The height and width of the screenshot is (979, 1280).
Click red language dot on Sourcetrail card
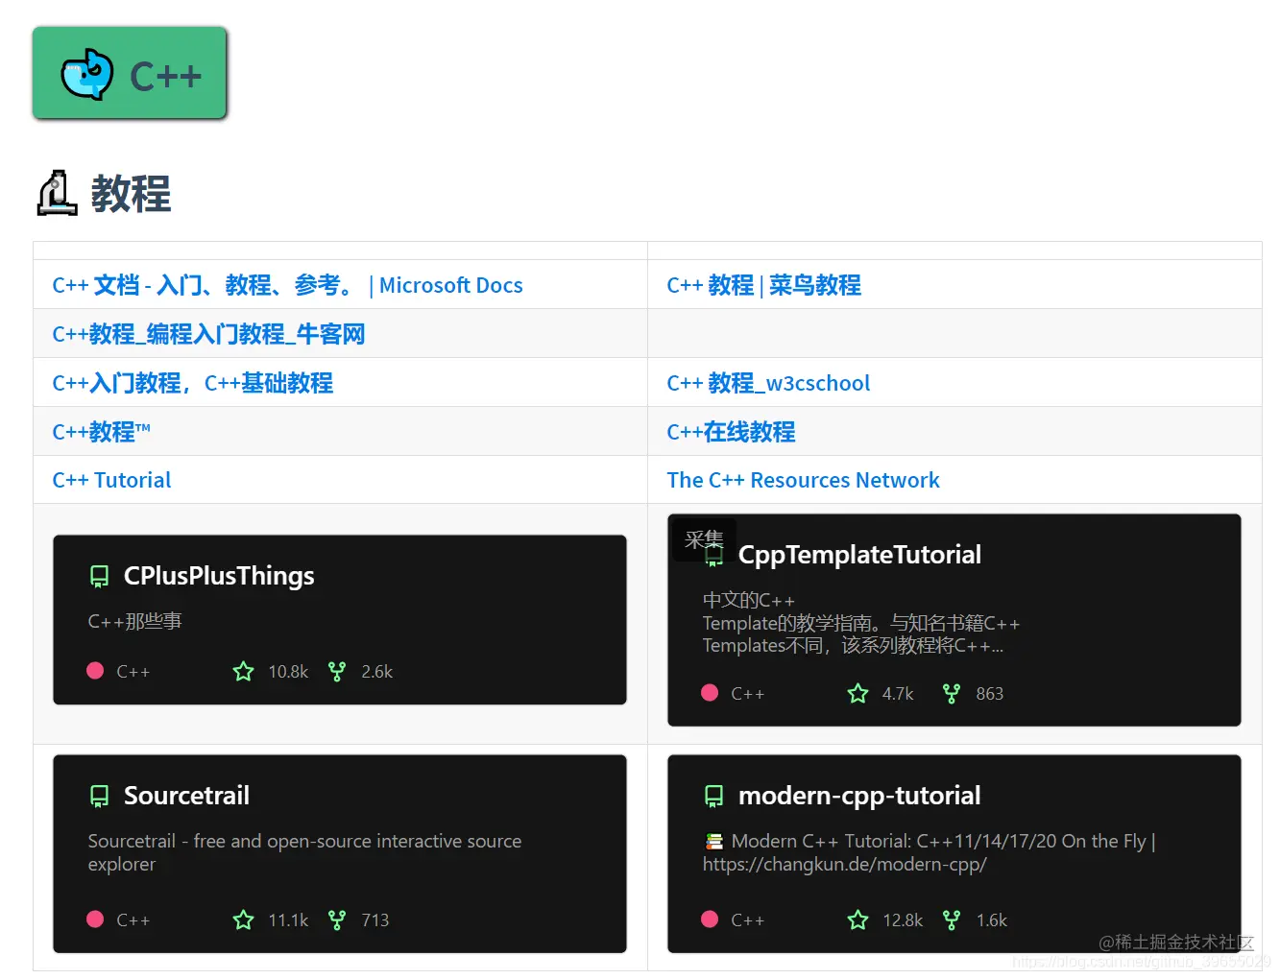[95, 919]
